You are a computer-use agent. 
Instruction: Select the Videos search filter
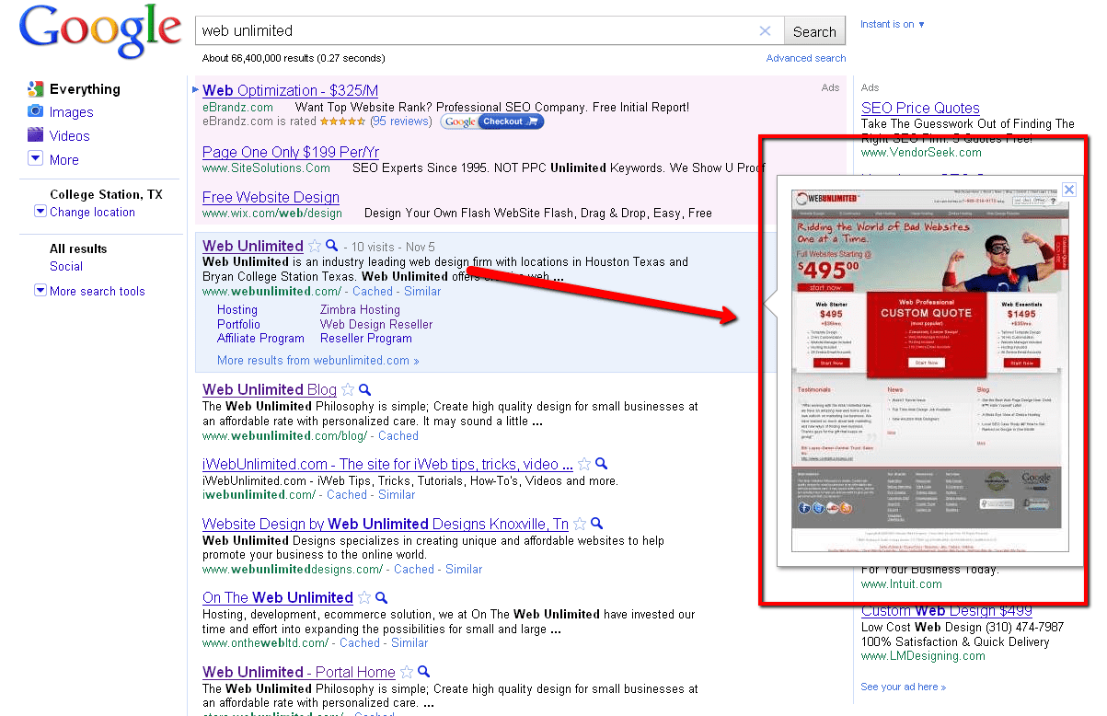coord(70,136)
